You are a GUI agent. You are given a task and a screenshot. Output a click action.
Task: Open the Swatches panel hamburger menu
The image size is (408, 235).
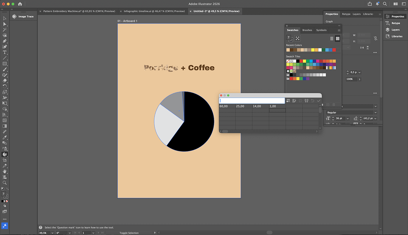339,30
